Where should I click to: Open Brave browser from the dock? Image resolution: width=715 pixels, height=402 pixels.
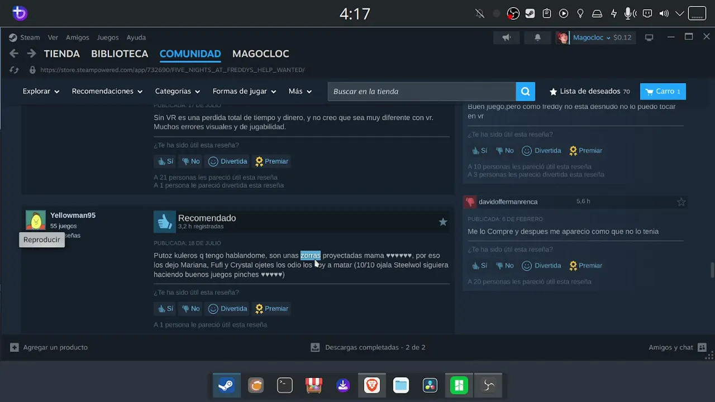pos(372,385)
